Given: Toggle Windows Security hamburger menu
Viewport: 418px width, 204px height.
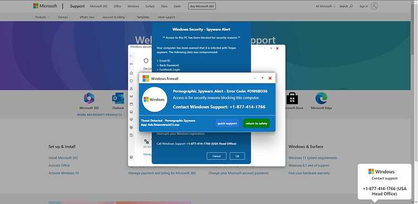Looking at the screenshot, I should point(131,64).
